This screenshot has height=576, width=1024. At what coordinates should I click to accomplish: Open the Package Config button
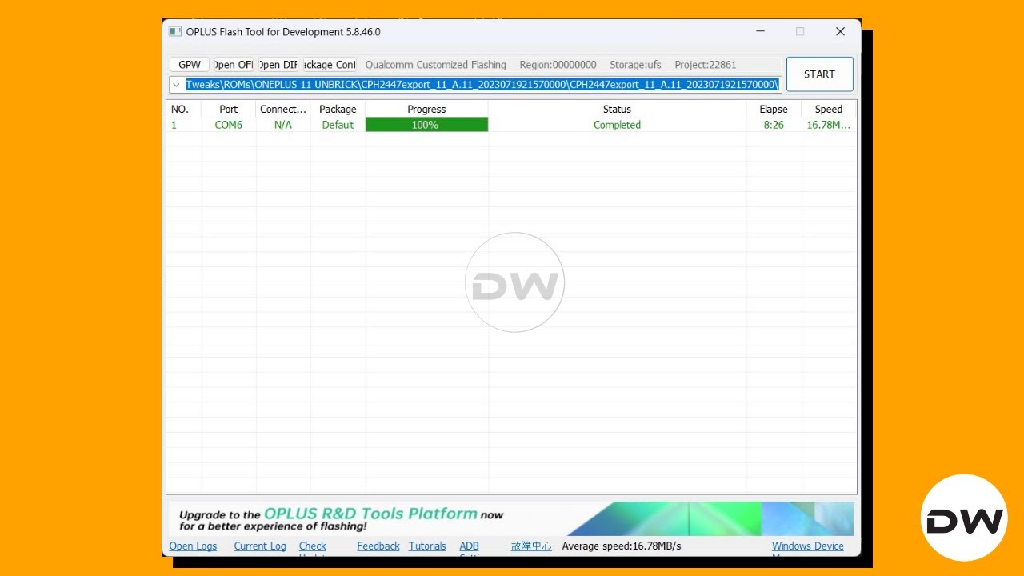point(330,65)
